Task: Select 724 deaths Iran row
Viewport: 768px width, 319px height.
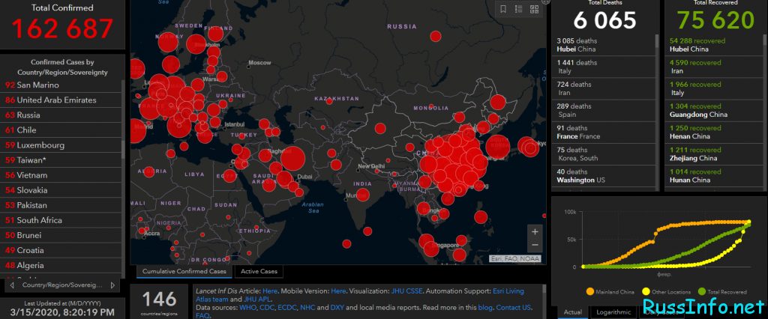Action: click(x=604, y=88)
